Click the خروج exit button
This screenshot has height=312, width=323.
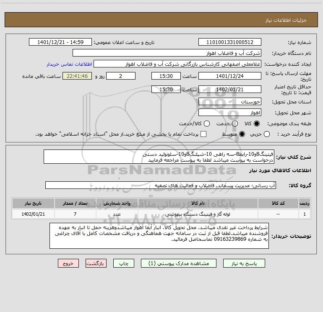pyautogui.click(x=68, y=263)
